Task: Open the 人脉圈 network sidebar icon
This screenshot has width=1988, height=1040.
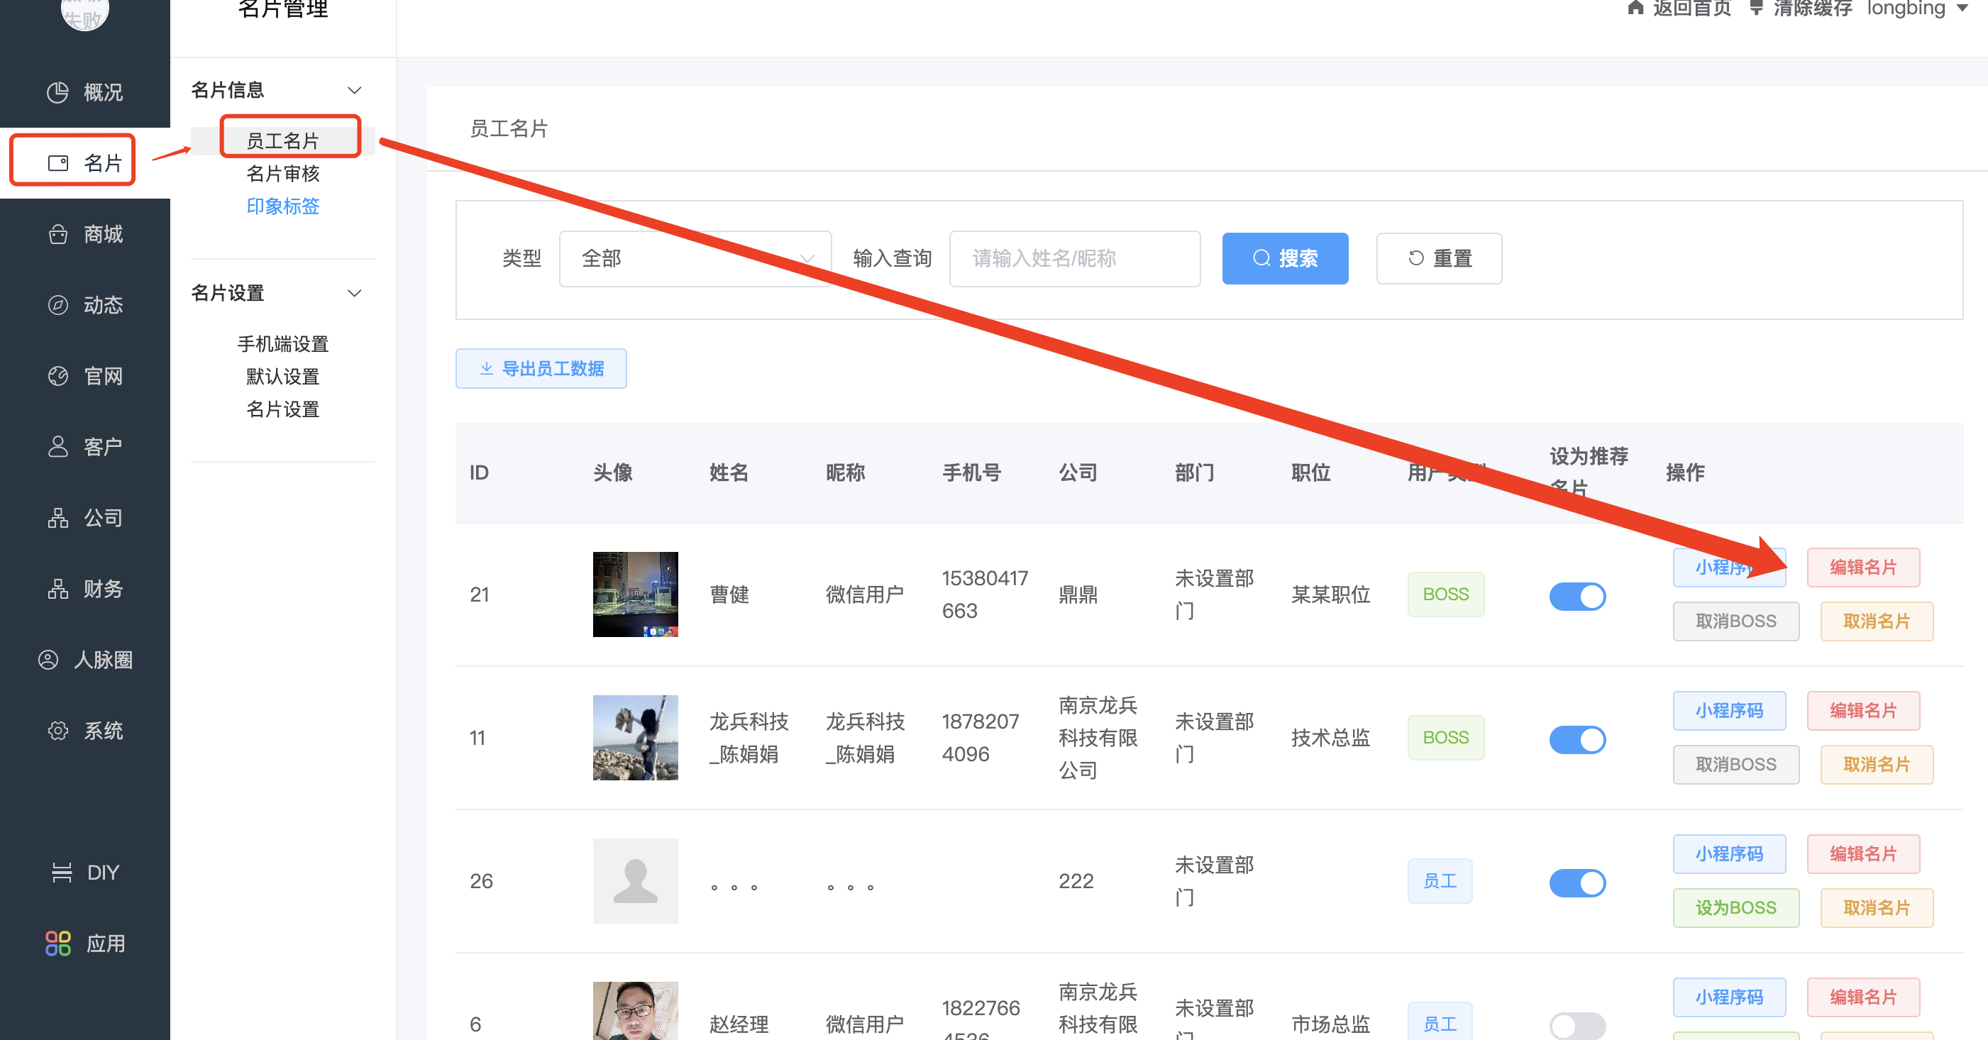Action: [x=48, y=660]
